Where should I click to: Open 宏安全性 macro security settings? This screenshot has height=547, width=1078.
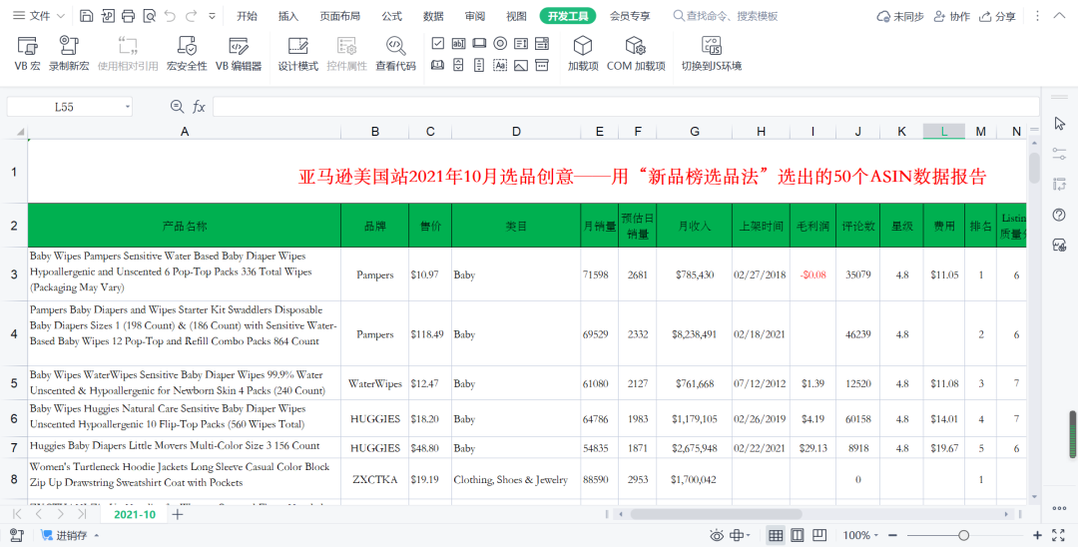187,52
